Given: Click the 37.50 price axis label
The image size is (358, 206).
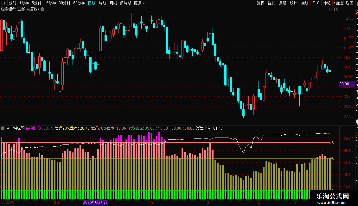Looking at the screenshot, I should click(348, 116).
